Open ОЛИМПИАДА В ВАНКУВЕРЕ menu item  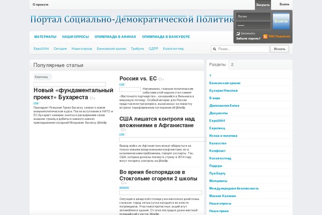point(166,37)
